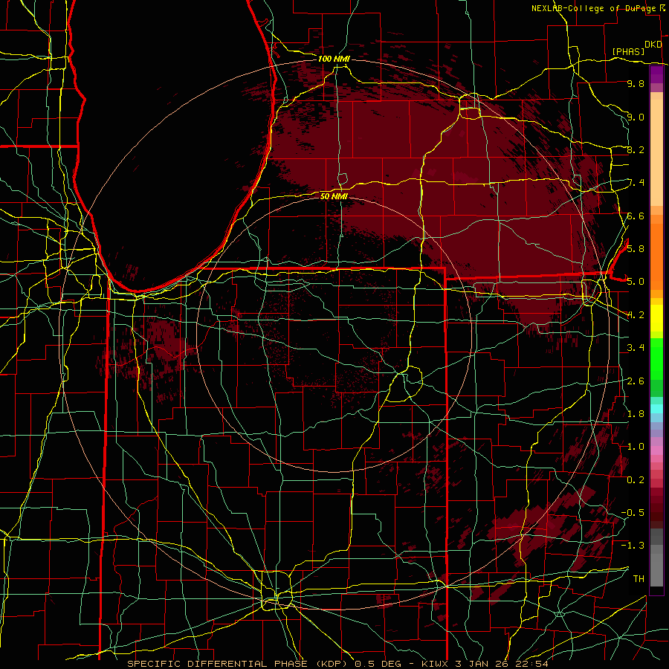Click the "TH" threshold label on legend
Image resolution: width=669 pixels, height=669 pixels.
click(x=639, y=578)
